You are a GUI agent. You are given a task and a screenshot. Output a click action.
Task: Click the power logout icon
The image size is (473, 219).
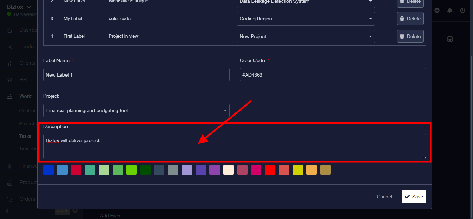click(x=463, y=10)
